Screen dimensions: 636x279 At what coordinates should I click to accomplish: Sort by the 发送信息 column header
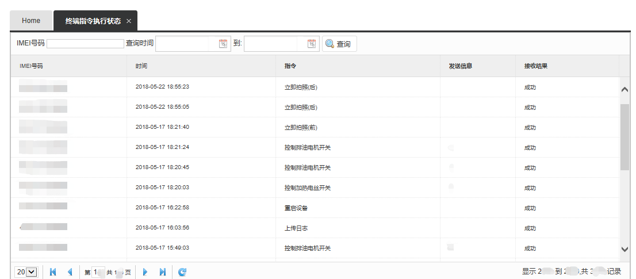478,66
